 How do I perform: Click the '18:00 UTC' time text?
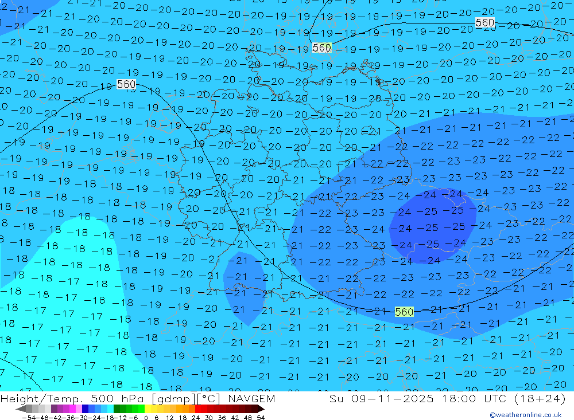pos(474,398)
